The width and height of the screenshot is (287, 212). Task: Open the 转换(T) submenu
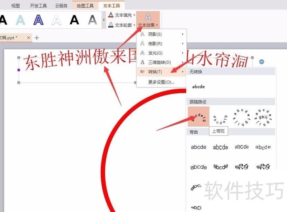click(x=161, y=72)
